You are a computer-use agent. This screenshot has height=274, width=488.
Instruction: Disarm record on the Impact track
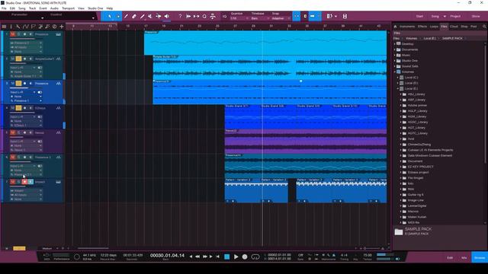pos(24,182)
